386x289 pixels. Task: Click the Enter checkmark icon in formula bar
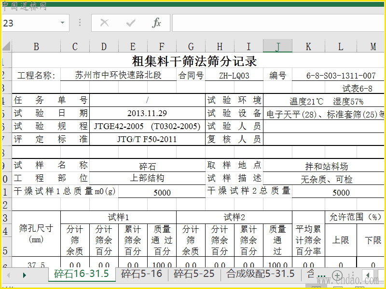point(130,23)
